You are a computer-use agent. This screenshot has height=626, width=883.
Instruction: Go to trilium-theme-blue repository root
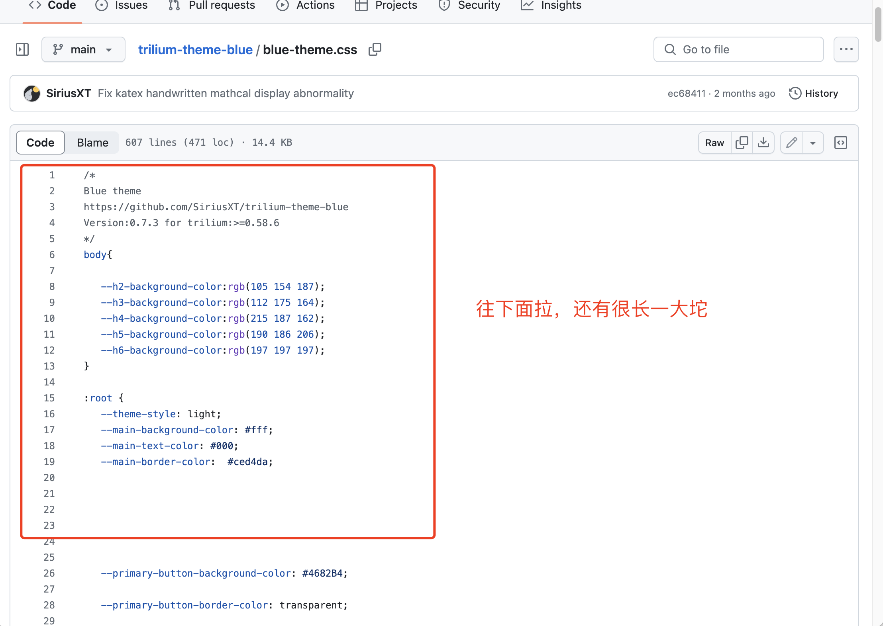click(195, 49)
